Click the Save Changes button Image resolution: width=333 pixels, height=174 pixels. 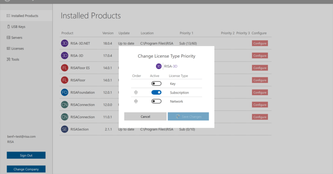tap(188, 117)
